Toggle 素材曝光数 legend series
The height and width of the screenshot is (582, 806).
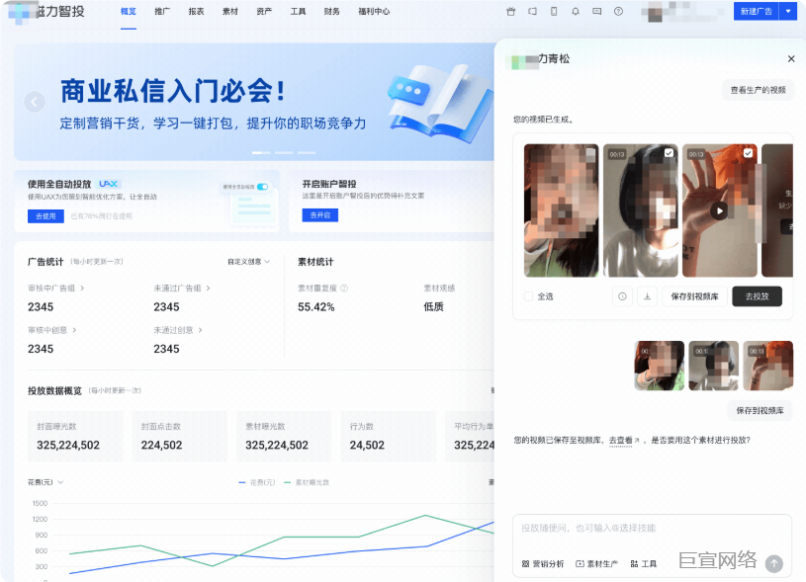(x=307, y=482)
